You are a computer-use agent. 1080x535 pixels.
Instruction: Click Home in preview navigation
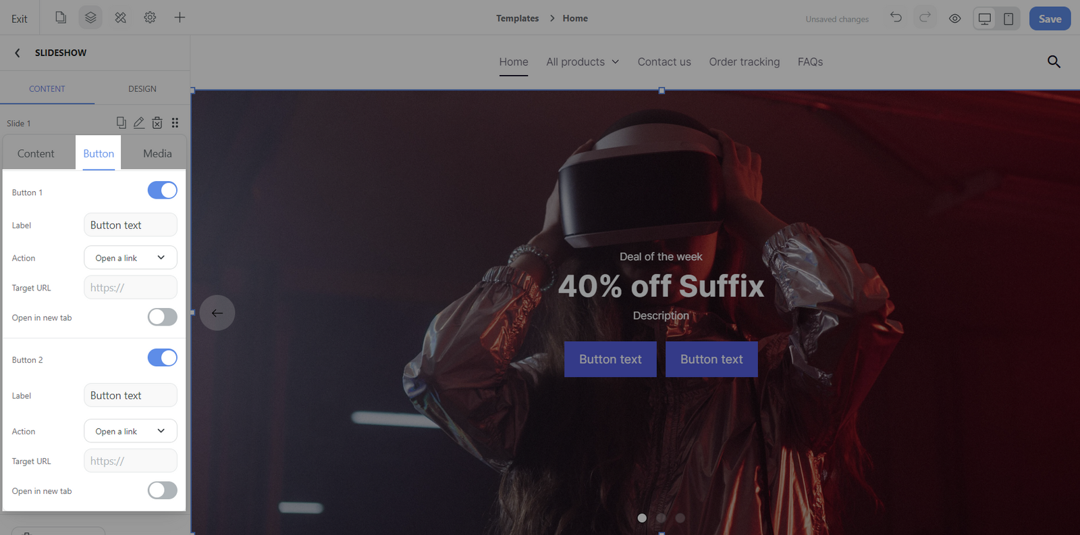click(x=514, y=61)
